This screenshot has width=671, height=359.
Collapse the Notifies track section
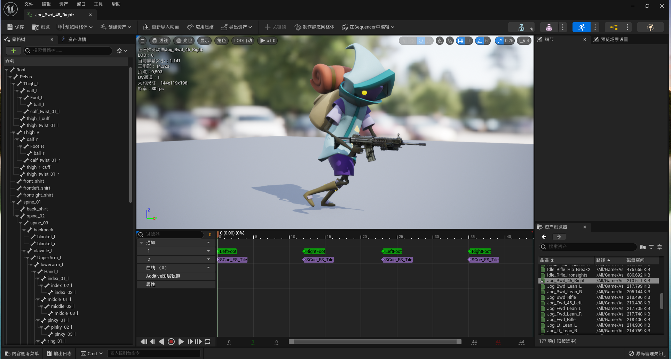coord(141,243)
